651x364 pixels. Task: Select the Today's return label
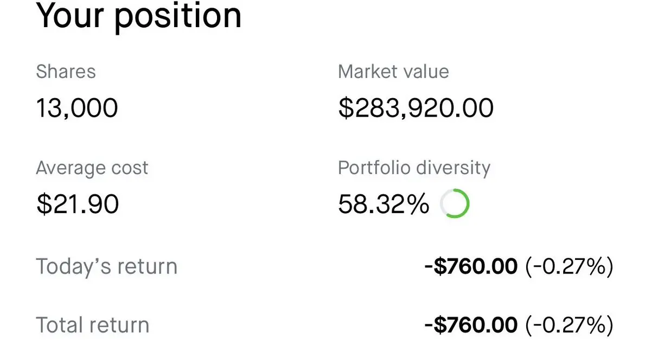(106, 266)
